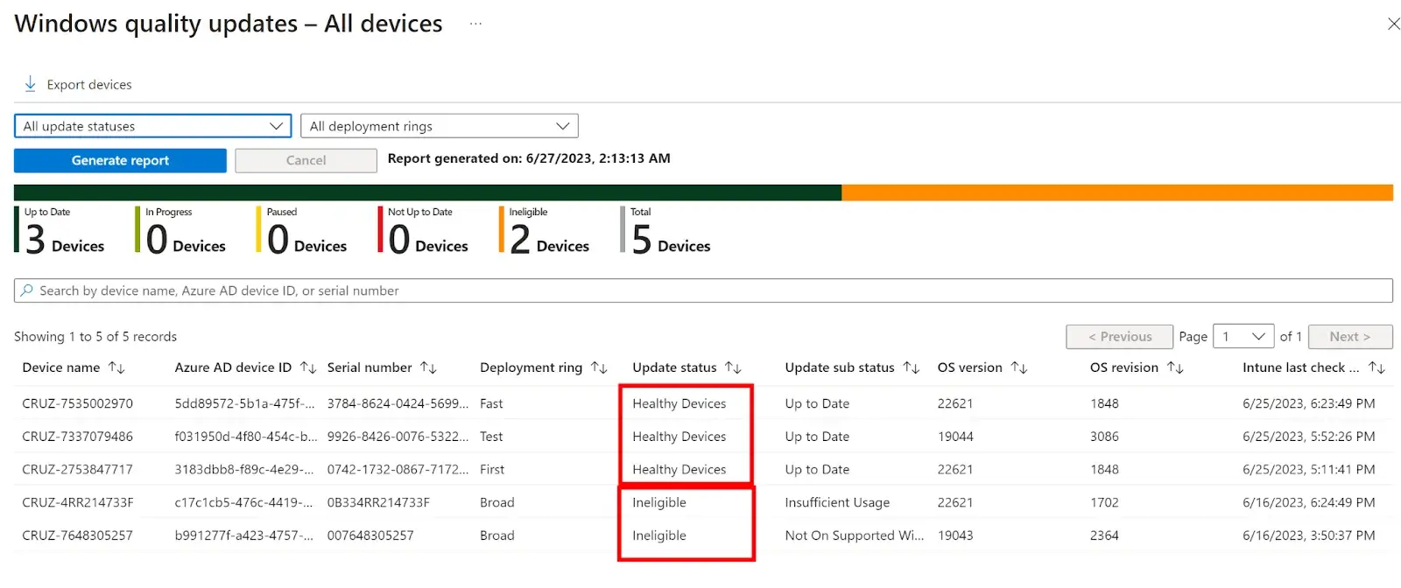Click the Generate report button

pos(120,160)
